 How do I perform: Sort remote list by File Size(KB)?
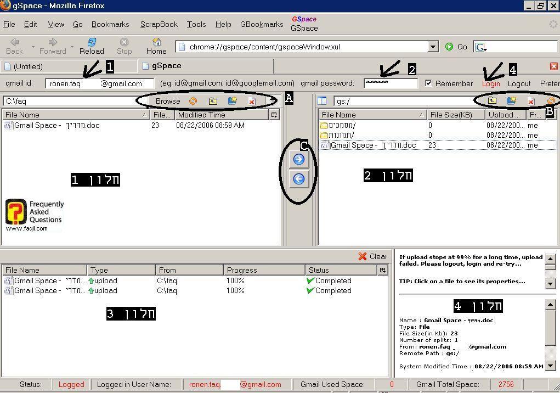456,115
